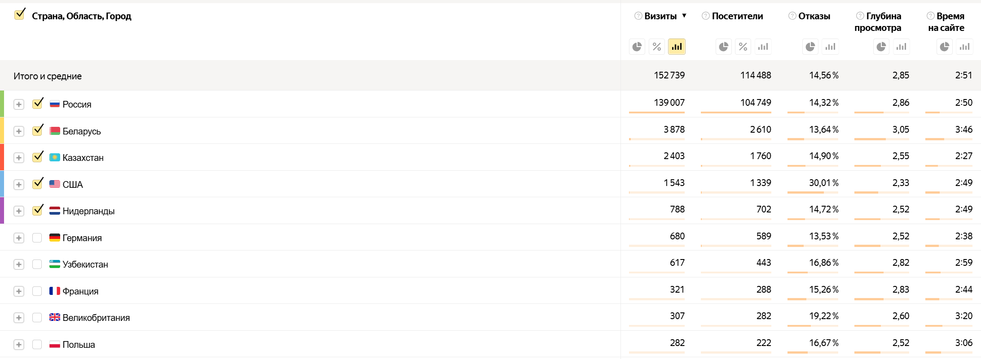Toggle the header select-all checkbox
The height and width of the screenshot is (359, 981).
(x=20, y=15)
